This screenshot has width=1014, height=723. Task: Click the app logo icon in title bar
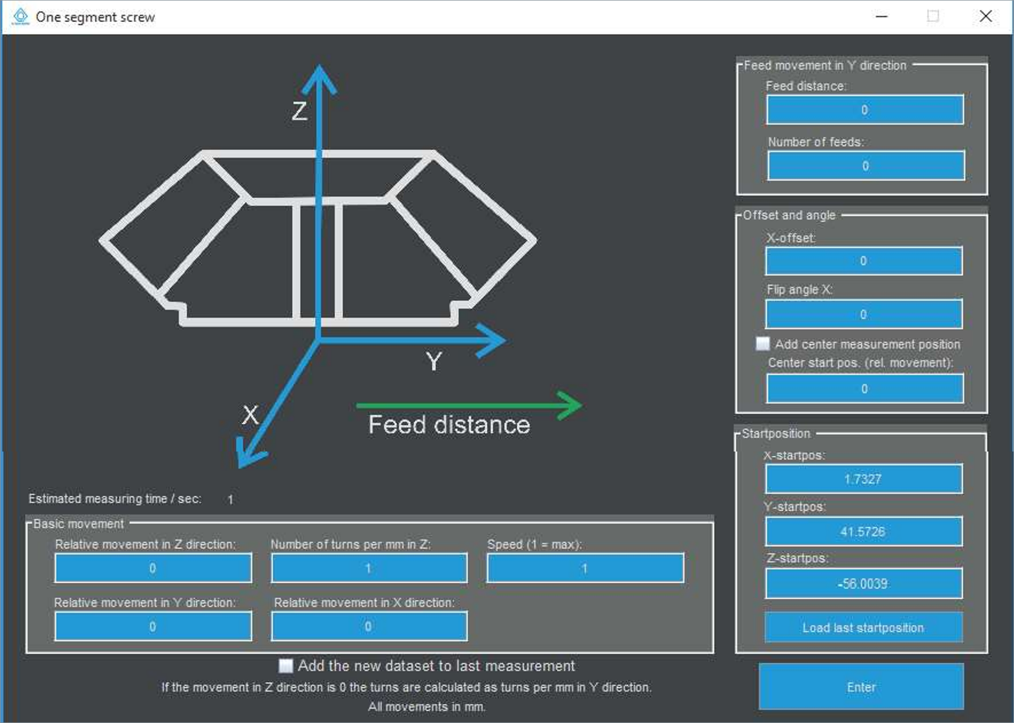point(20,16)
